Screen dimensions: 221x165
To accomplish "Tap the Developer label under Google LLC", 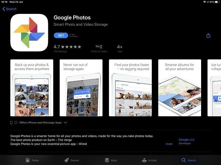I will click(185, 143).
